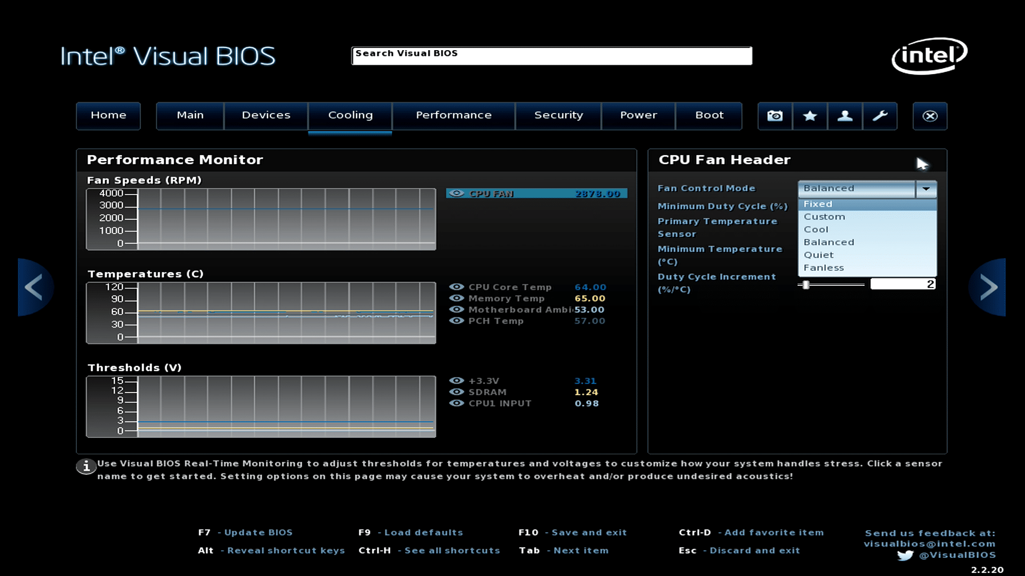The height and width of the screenshot is (576, 1025).
Task: Open the Security tab
Action: 558,116
